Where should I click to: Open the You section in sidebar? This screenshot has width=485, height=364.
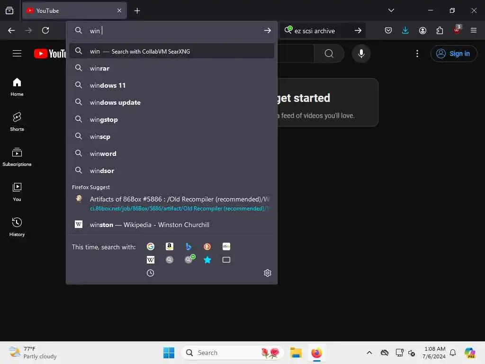(17, 192)
